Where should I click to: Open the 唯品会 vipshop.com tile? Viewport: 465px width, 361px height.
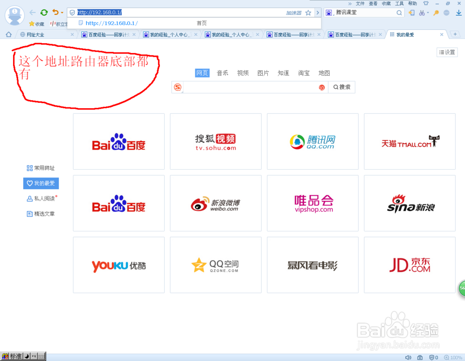[x=312, y=203]
